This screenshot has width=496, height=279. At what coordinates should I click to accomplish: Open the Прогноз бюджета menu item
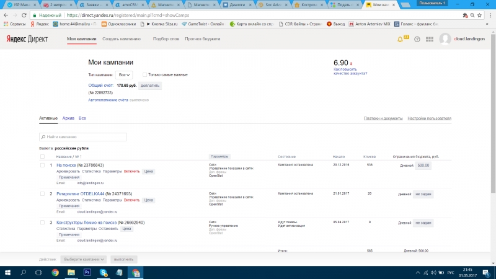(x=203, y=39)
